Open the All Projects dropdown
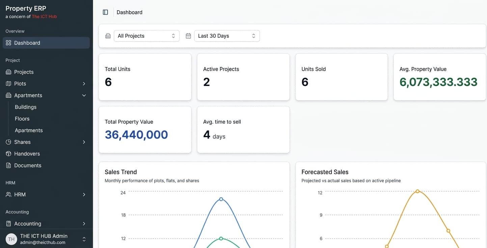This screenshot has height=248, width=487. coord(146,36)
